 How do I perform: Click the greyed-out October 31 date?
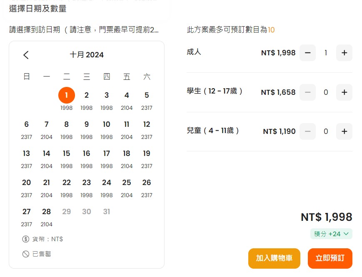point(107,212)
